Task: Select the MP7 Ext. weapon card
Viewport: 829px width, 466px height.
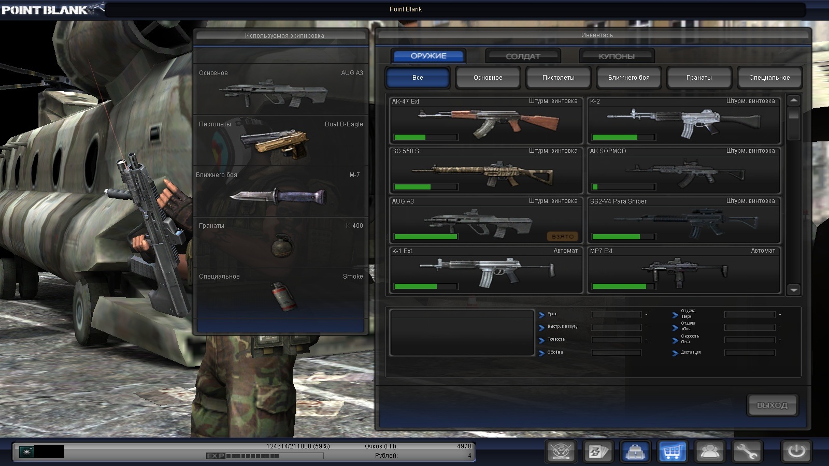Action: pos(683,270)
